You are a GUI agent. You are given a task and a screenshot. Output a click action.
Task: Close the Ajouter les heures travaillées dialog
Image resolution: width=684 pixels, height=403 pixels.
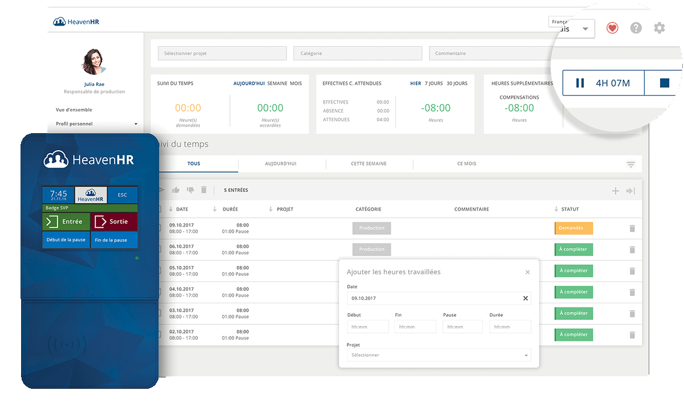528,272
